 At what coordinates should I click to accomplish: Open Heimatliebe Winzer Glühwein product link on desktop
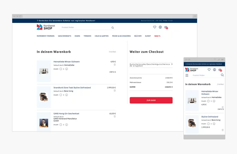(x=66, y=62)
